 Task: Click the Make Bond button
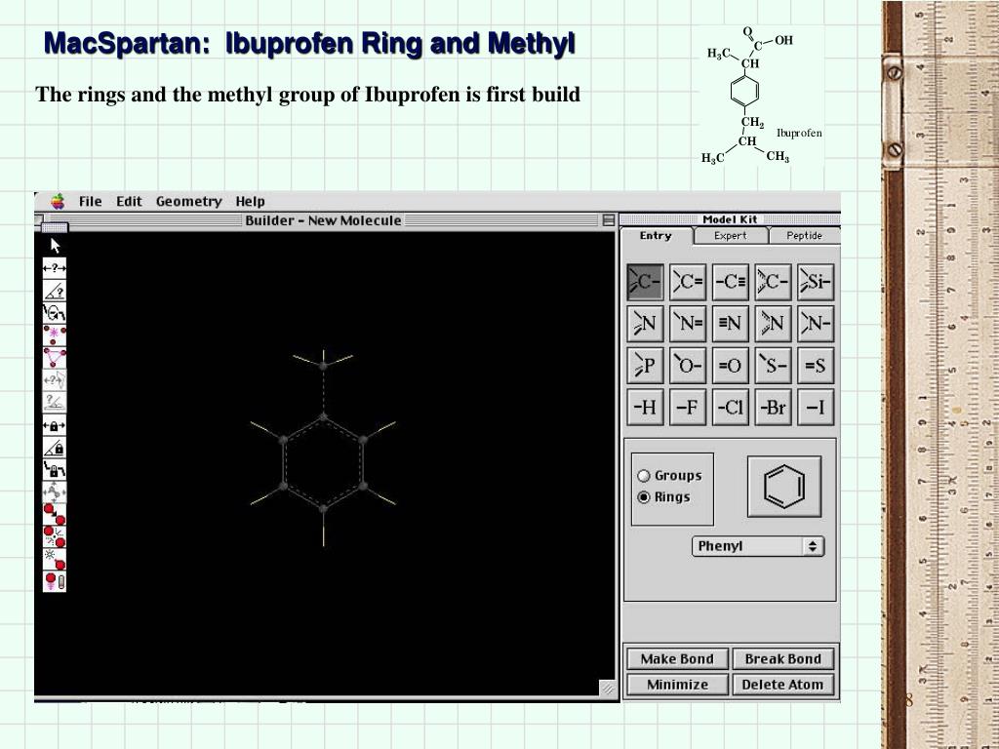(x=677, y=659)
